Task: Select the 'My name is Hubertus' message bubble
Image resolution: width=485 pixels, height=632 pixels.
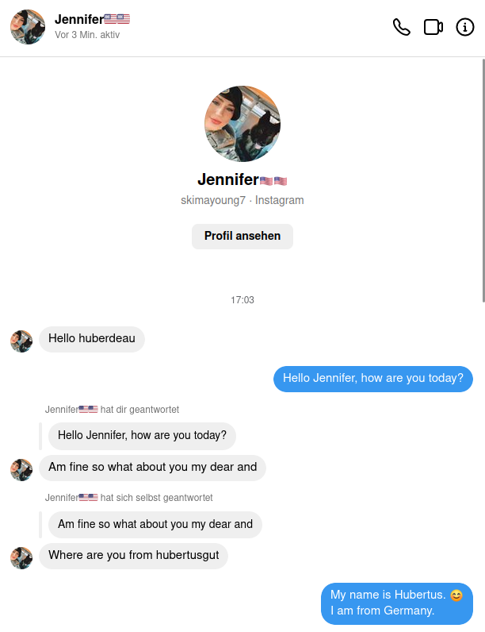Action: 397,603
